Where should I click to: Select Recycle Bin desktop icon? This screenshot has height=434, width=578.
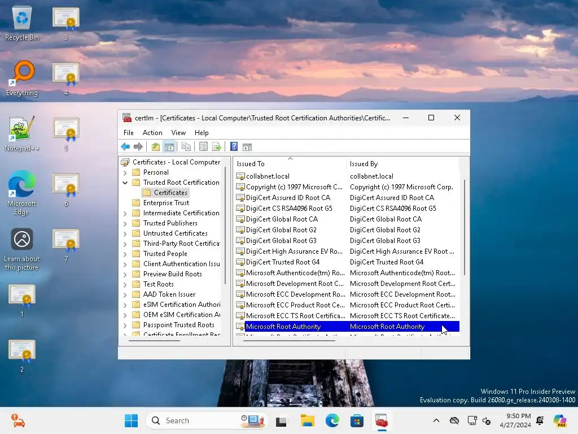pyautogui.click(x=22, y=24)
